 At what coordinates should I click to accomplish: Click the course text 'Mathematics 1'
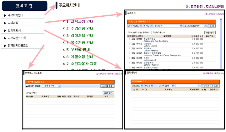click(150, 60)
